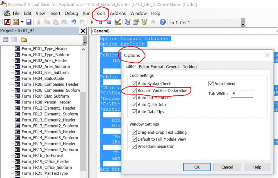Viewport: 278px width, 178px height.
Task: Toggle the Default to Full Module View checkbox
Action: click(x=134, y=139)
